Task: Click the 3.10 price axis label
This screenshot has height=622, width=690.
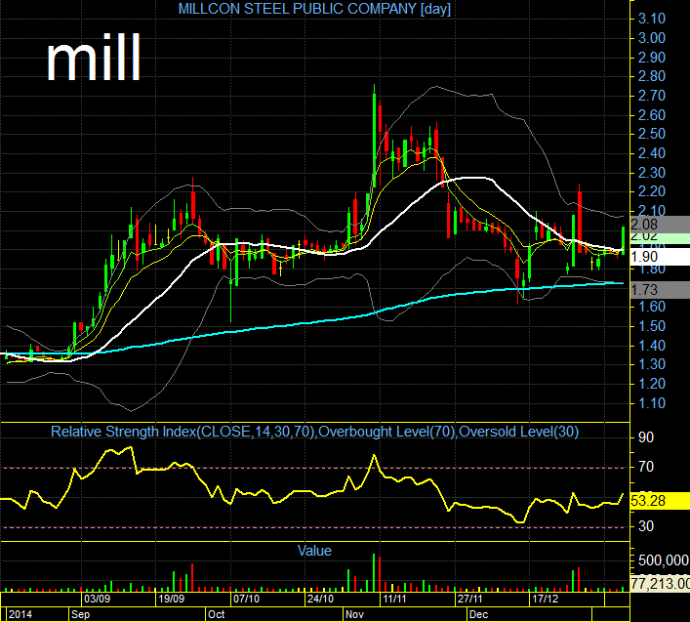Action: pos(652,19)
